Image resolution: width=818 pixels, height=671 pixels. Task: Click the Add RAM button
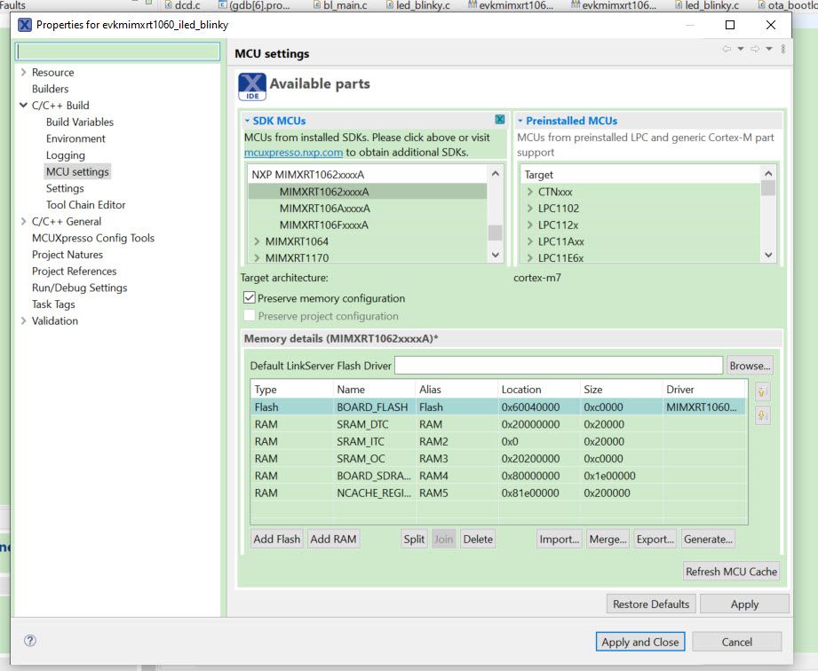click(333, 539)
